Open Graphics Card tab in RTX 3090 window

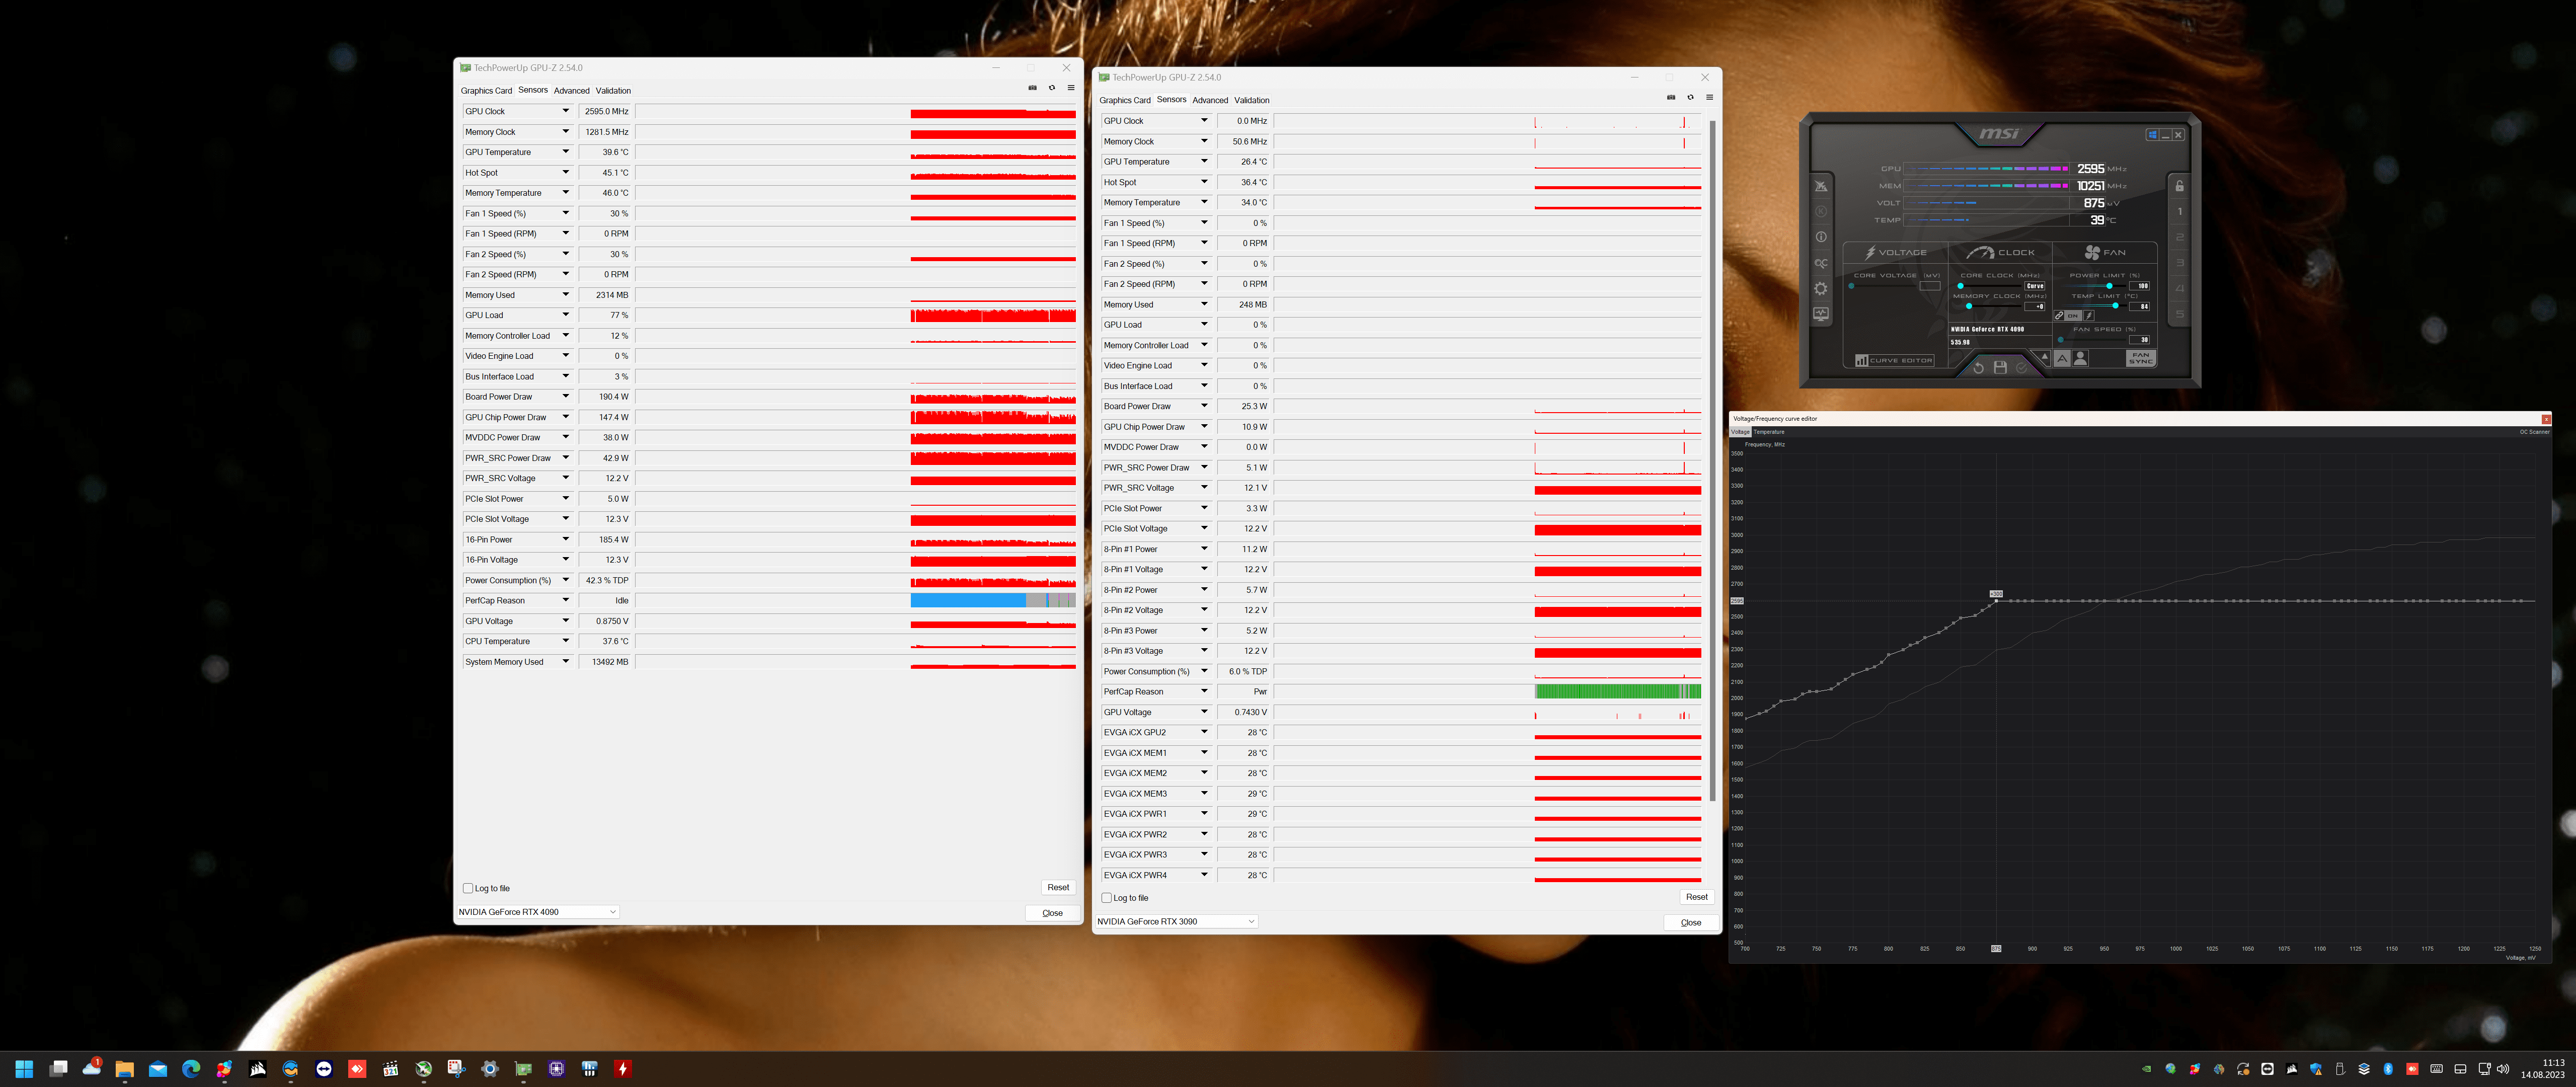coord(1125,100)
